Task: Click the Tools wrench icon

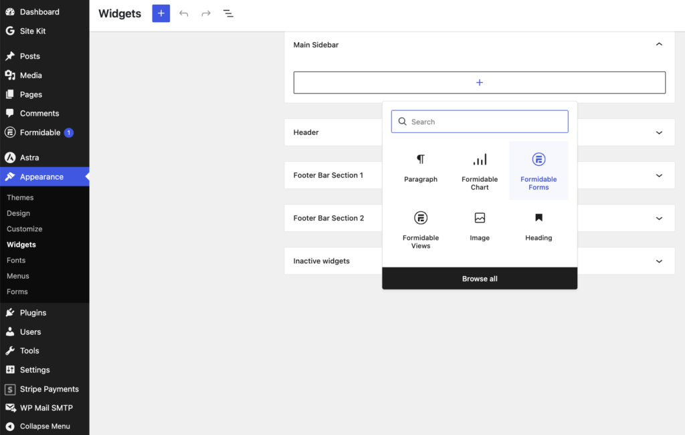Action: (x=10, y=350)
